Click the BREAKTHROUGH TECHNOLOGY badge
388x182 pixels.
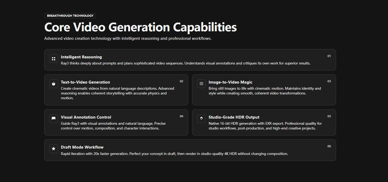(x=70, y=16)
